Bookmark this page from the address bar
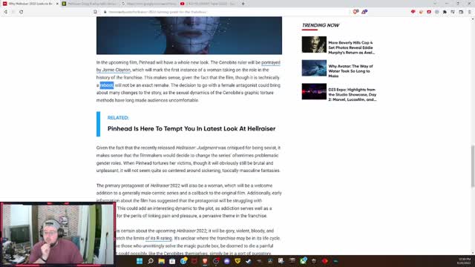Viewport: 475px width, 267px height. pyautogui.click(x=95, y=12)
